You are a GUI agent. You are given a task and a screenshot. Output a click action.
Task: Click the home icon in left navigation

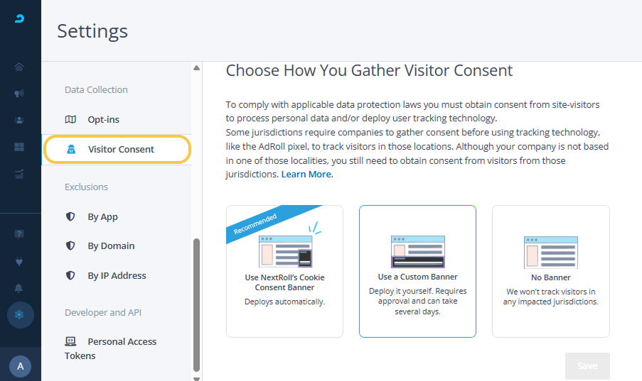(19, 67)
